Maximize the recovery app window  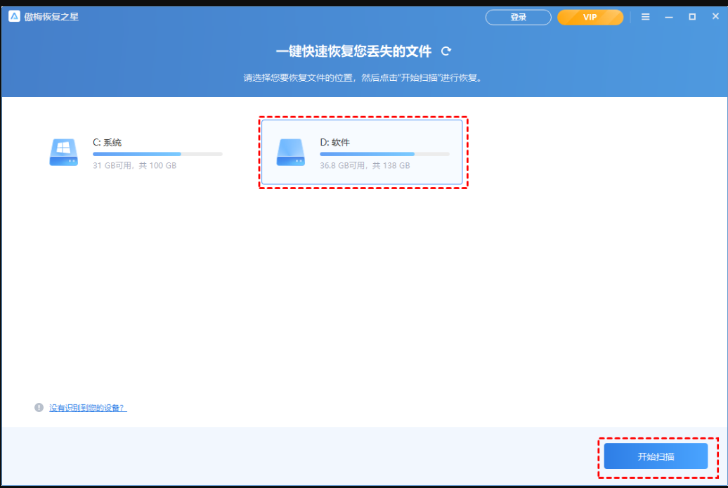691,17
